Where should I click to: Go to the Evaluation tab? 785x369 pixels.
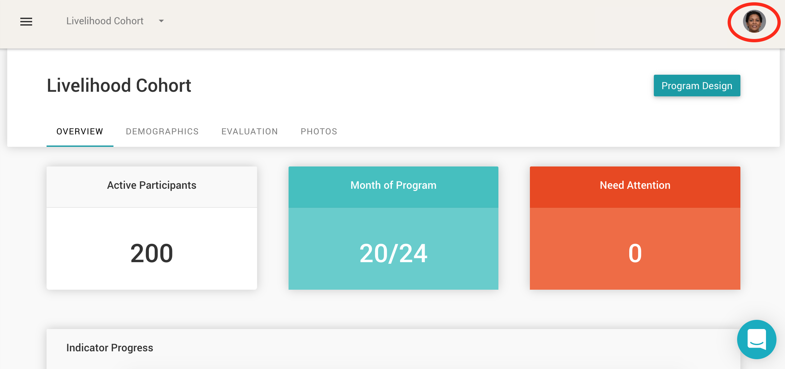coord(250,131)
